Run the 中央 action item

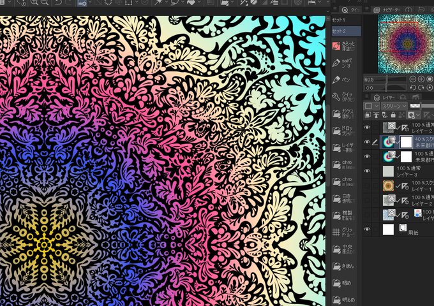pyautogui.click(x=345, y=249)
